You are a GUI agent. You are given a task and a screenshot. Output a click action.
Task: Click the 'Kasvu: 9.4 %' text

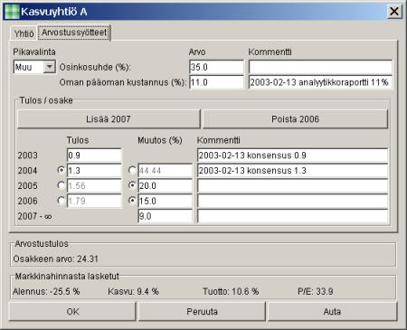coord(133,291)
